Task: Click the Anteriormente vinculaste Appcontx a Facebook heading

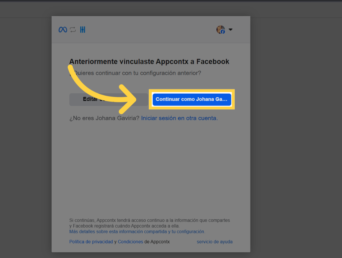Action: [149, 61]
